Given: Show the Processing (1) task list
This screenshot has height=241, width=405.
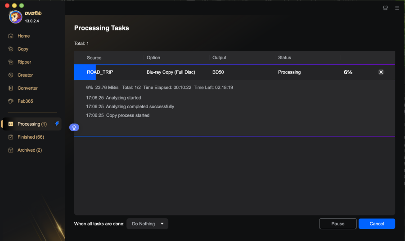Looking at the screenshot, I should click(x=31, y=124).
